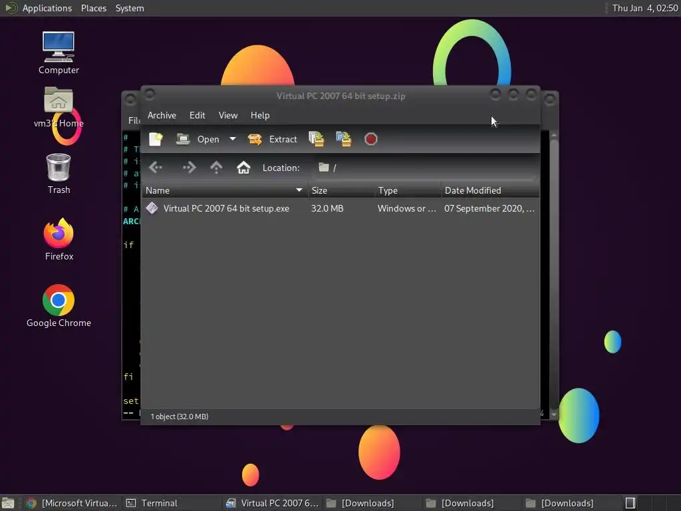Sort the list by Name column

click(x=225, y=190)
